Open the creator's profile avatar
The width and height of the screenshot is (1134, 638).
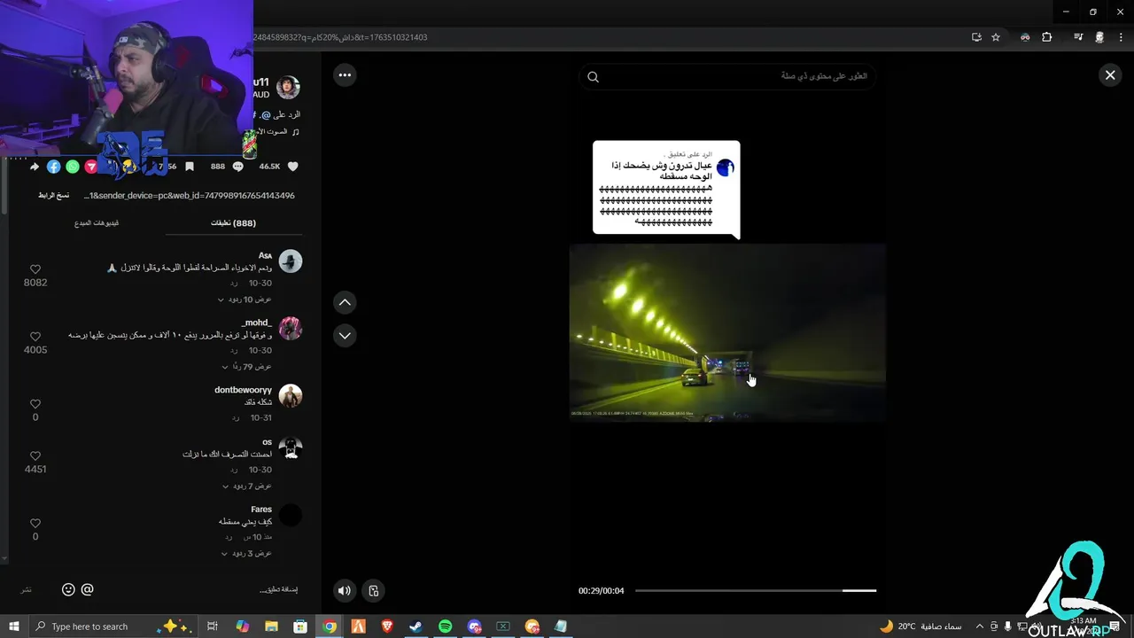(288, 87)
